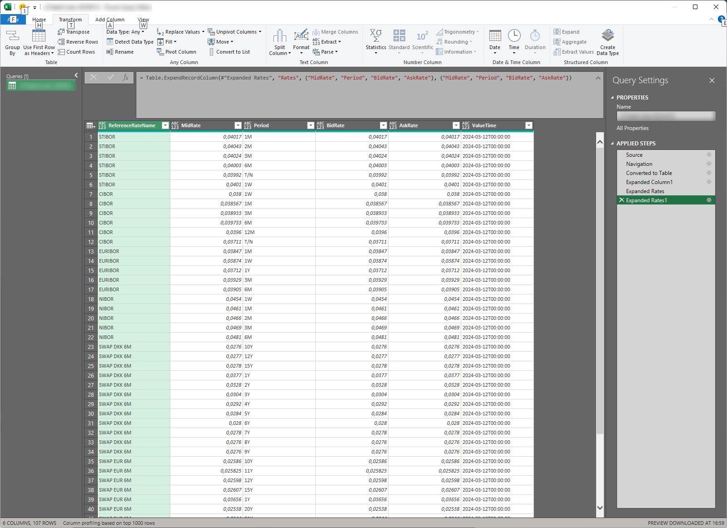
Task: Click the vertical scrollbar down arrow
Action: tap(600, 508)
